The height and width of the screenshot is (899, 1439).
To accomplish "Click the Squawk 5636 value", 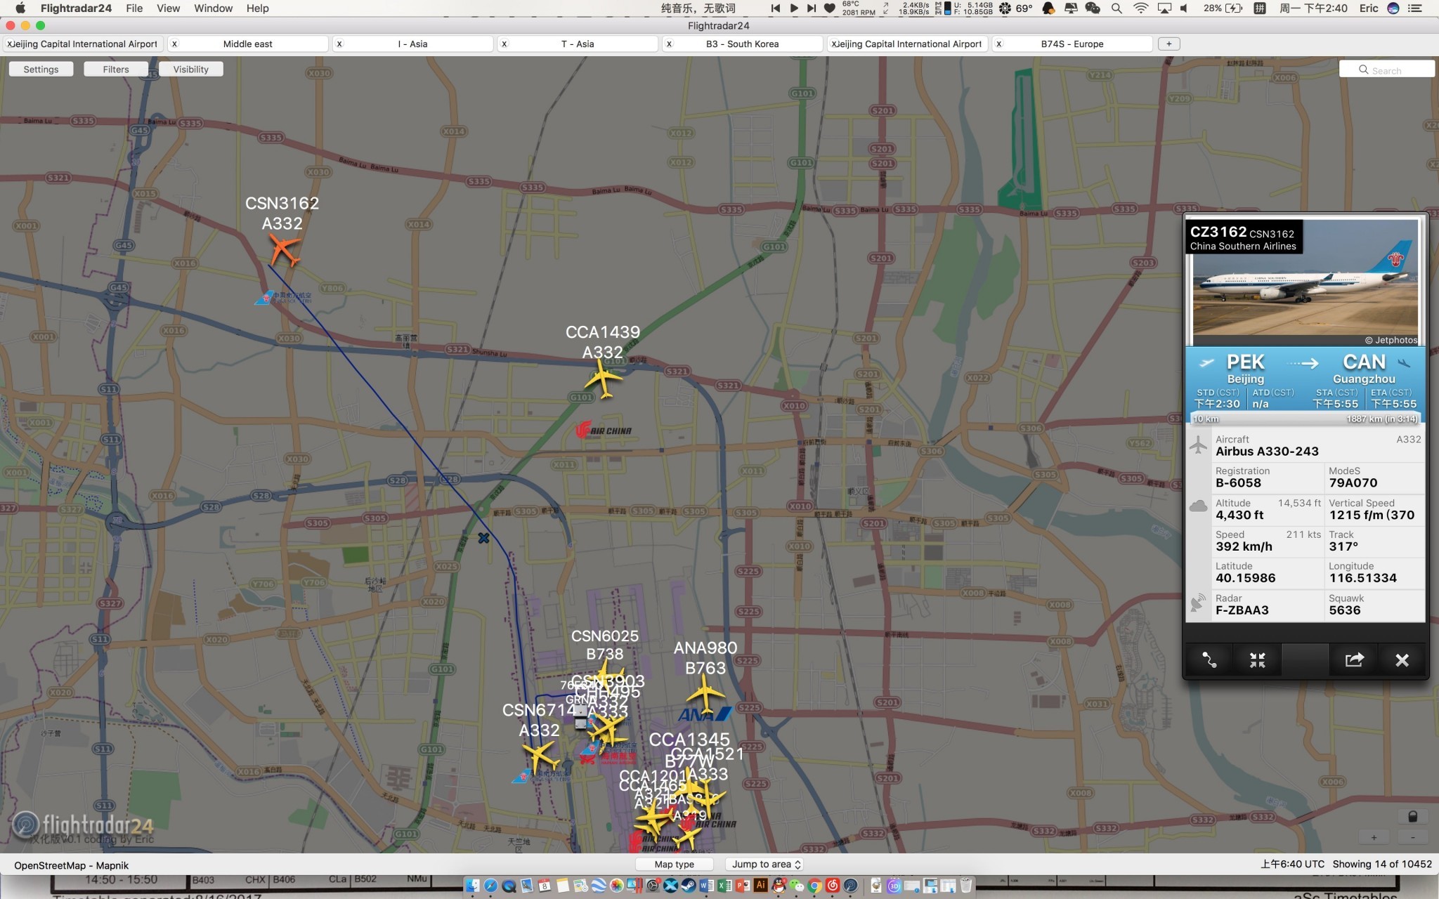I will tap(1345, 610).
